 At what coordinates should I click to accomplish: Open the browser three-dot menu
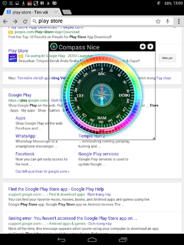179,22
